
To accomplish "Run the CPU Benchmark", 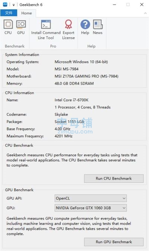I will (114, 179).
